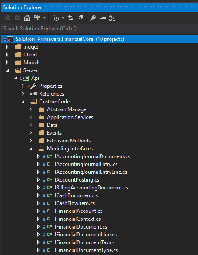Expand the References node
This screenshot has height=255, width=198.
click(x=23, y=94)
